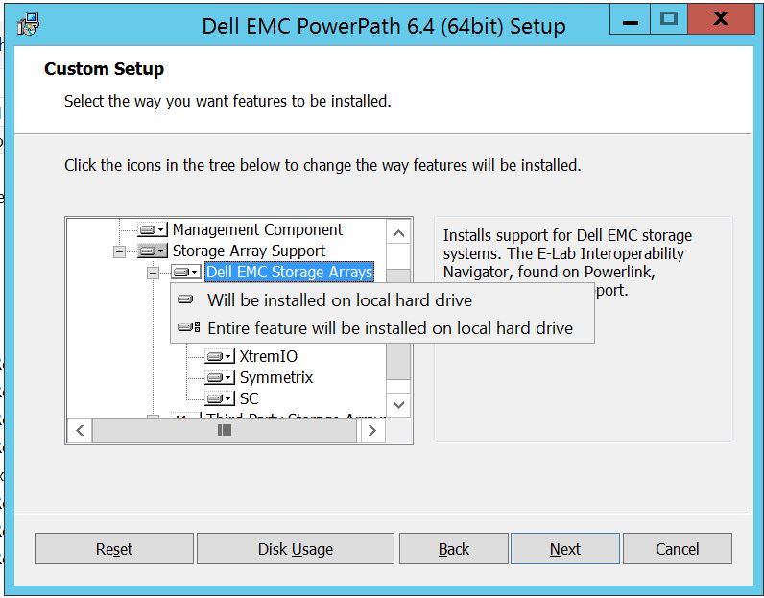Go Back to previous setup step
Viewport: 764px width, 598px height.
tap(454, 549)
